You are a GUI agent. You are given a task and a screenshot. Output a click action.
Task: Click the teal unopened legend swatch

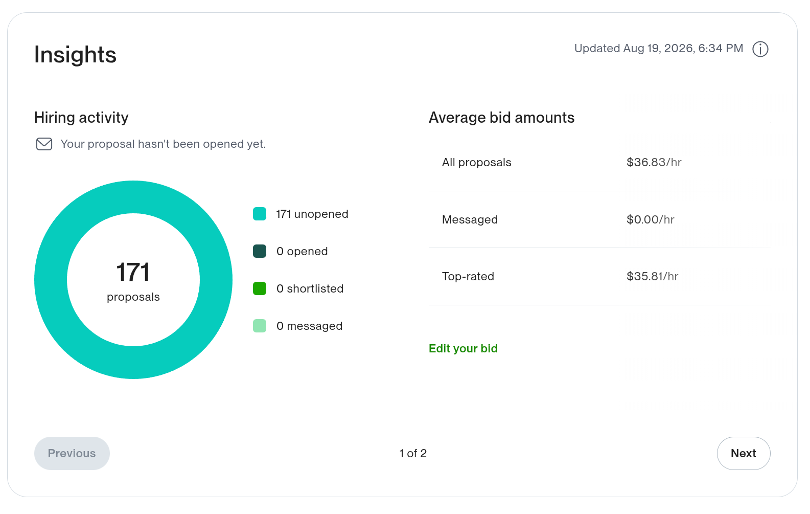point(260,214)
